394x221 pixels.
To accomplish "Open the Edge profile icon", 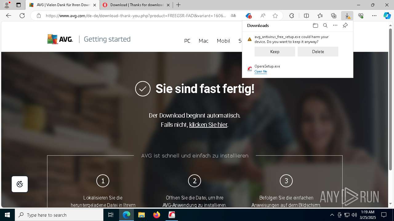I will tap(7, 5).
